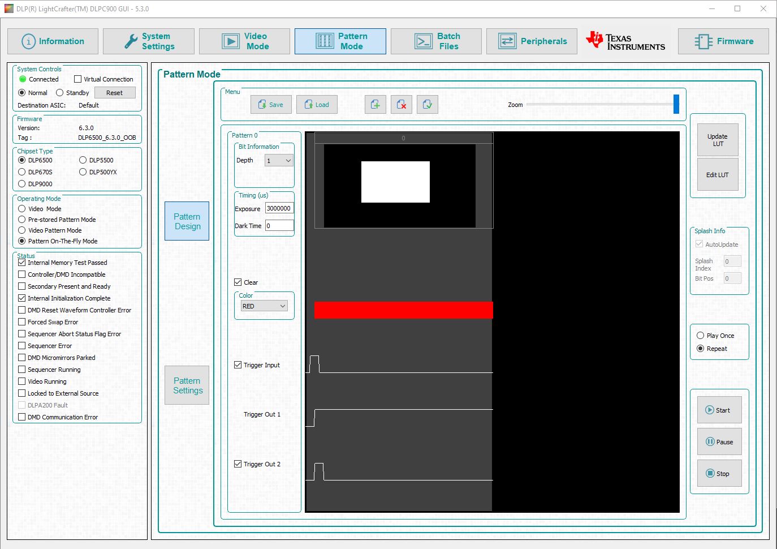
Task: Click Internal Memory Test Passed checkbox
Action: [x=22, y=263]
